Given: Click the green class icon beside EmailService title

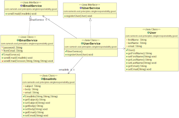Looking at the screenshot, I should coord(18,40).
